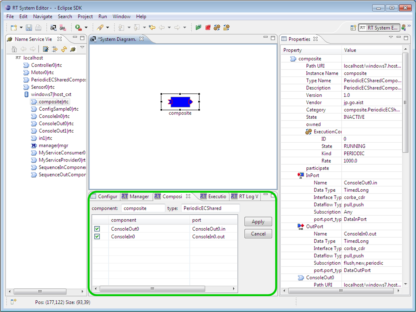The image size is (416, 312).
Task: Select the blue composite component in the diagram
Action: pos(180,102)
